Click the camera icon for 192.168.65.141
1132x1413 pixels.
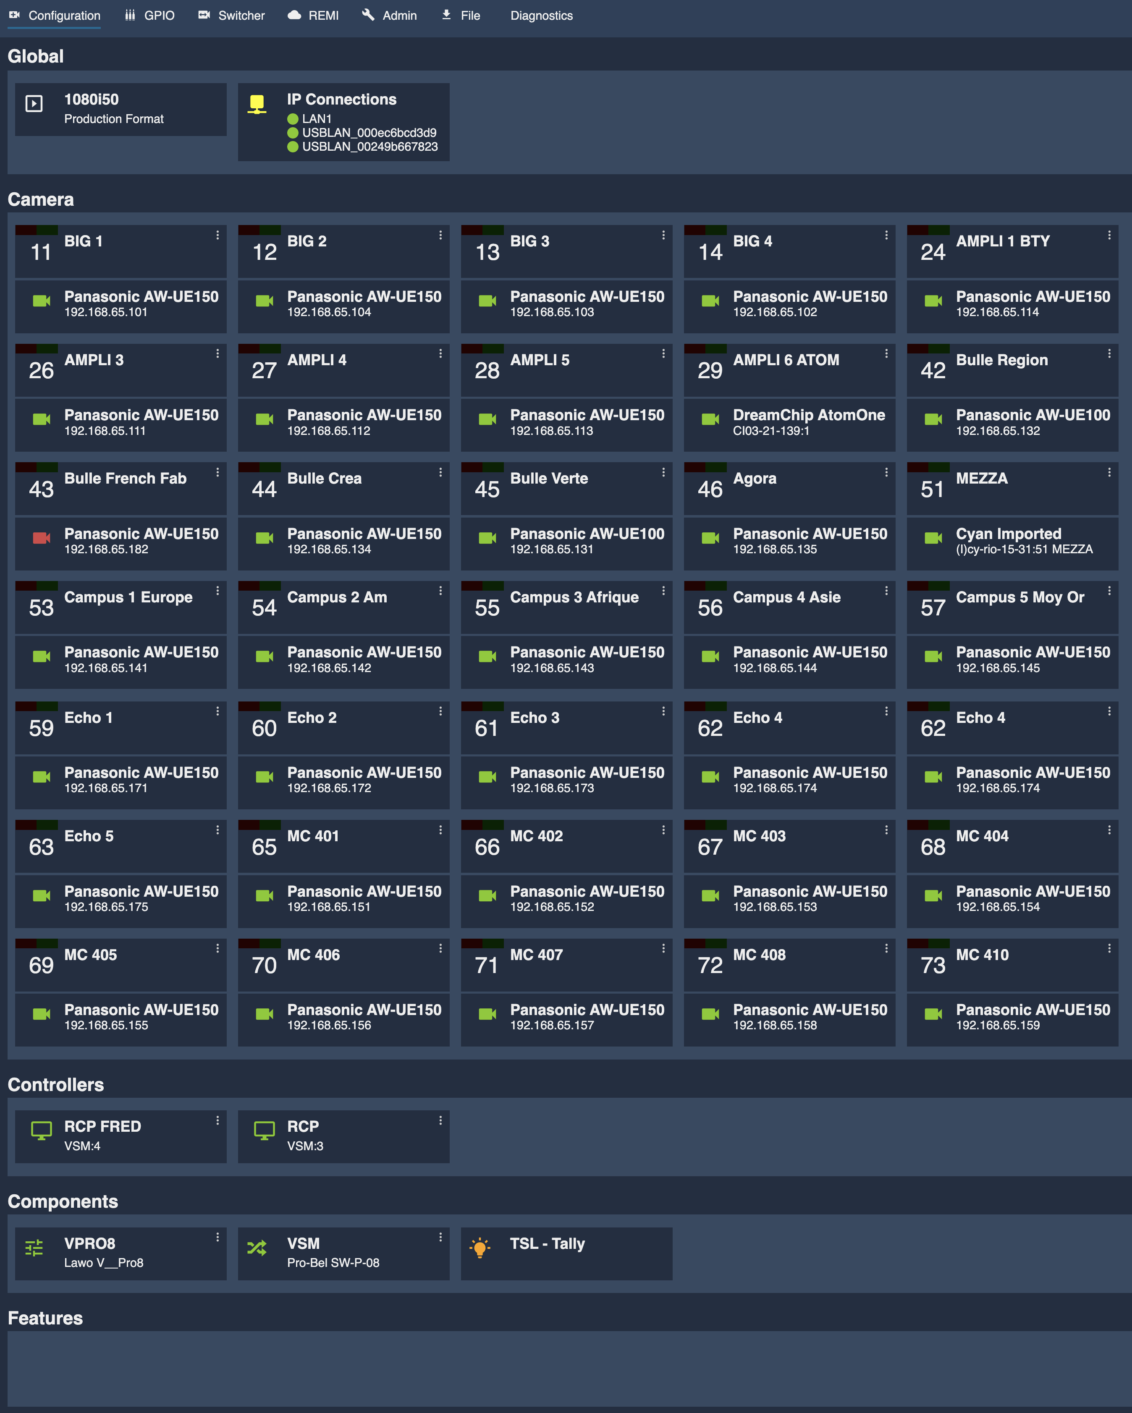41,657
